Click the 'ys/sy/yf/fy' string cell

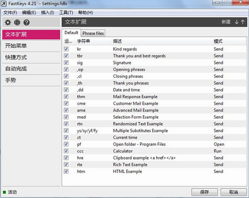[87, 131]
